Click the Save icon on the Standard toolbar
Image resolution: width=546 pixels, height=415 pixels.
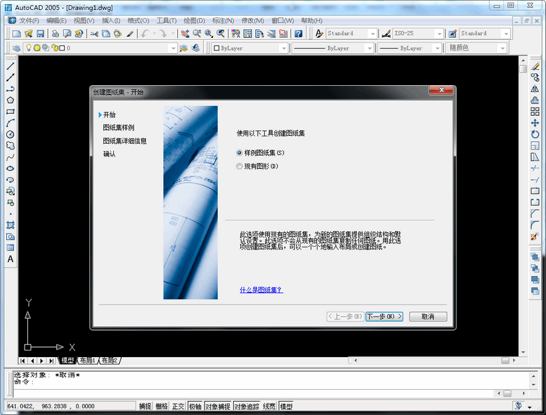tap(39, 35)
